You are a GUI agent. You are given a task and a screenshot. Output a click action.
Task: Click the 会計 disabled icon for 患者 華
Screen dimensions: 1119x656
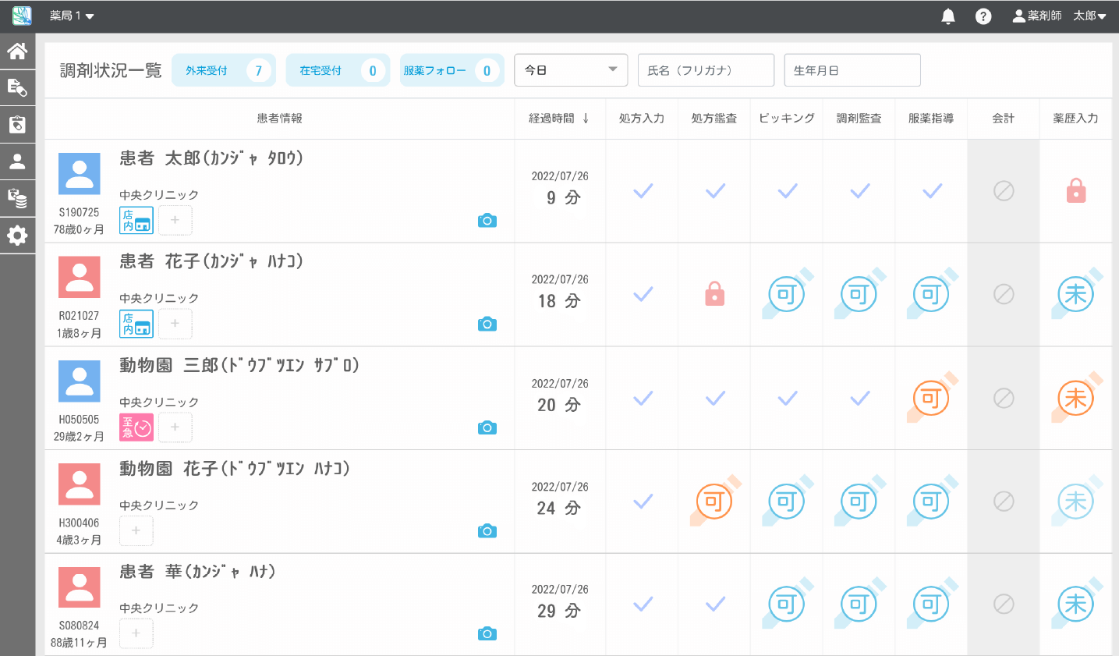tap(1004, 604)
